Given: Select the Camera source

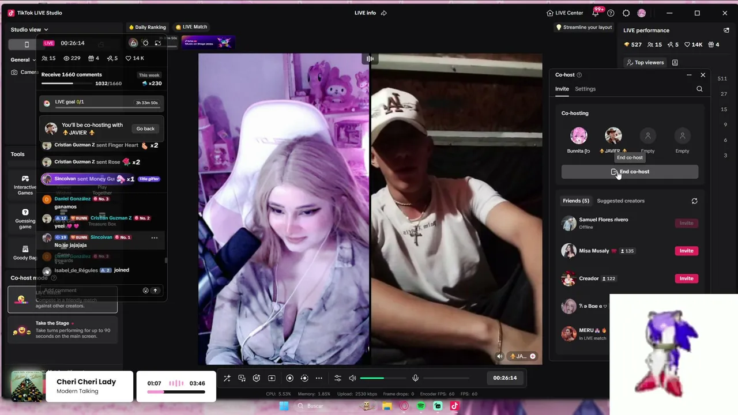Looking at the screenshot, I should pos(24,73).
